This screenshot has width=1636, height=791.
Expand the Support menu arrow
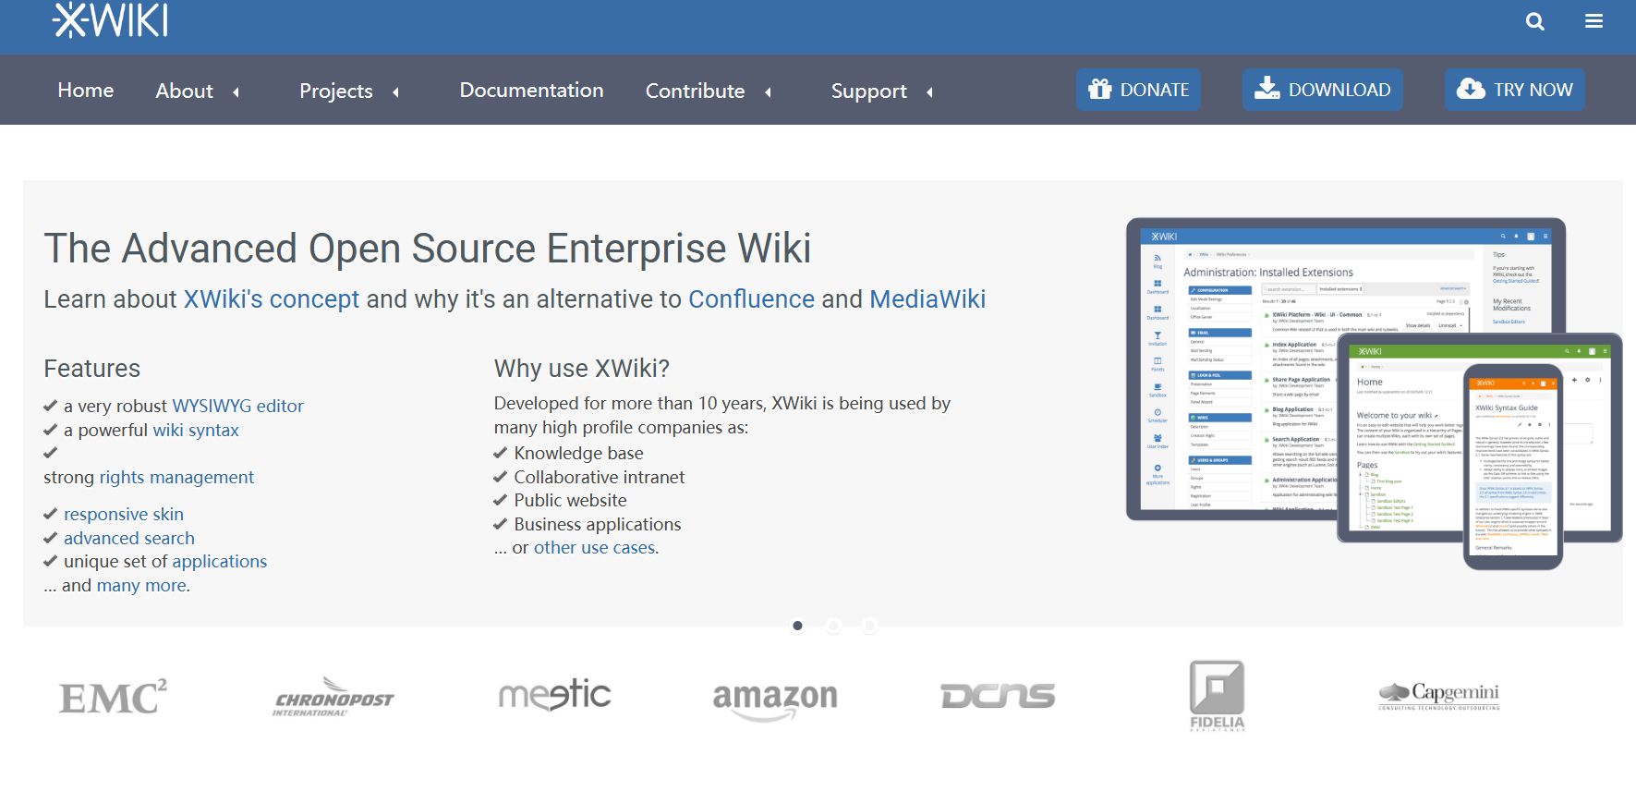[930, 91]
